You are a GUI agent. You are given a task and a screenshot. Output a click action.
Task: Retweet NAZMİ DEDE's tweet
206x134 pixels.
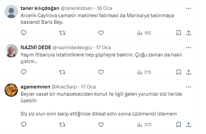(62, 72)
